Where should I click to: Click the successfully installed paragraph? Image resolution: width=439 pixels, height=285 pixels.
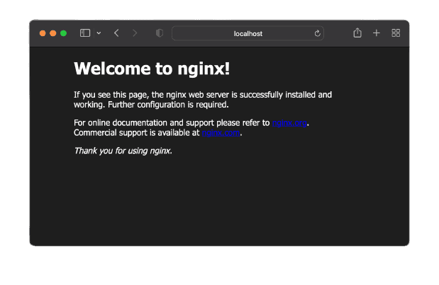203,100
